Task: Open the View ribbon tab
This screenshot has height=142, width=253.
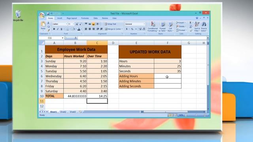Action: 114,18
